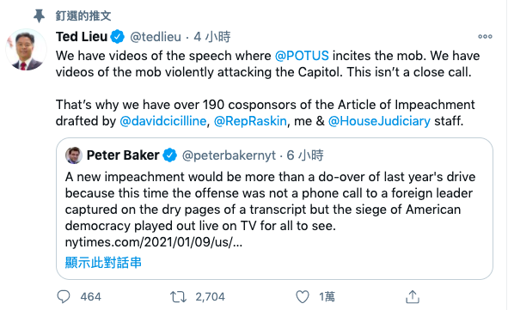
Task: Click the @tedlieu handle
Action: coord(156,37)
